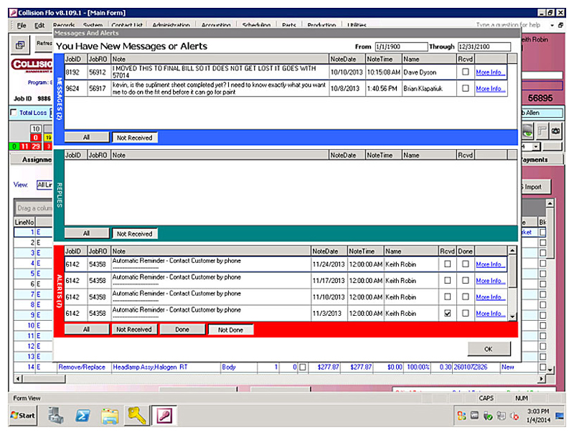
Task: Open the View dropdown showing All Lin
Action: (x=44, y=185)
